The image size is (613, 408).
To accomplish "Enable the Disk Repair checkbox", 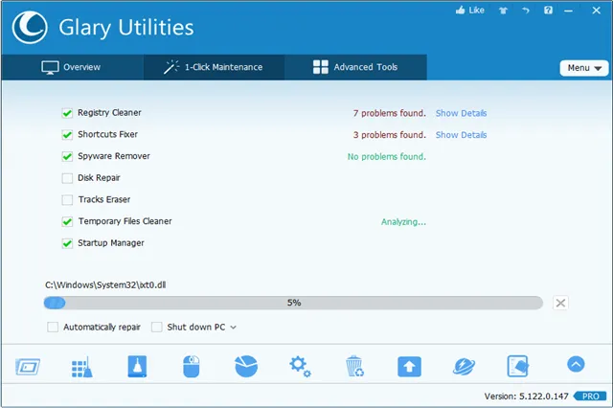I will 67,178.
